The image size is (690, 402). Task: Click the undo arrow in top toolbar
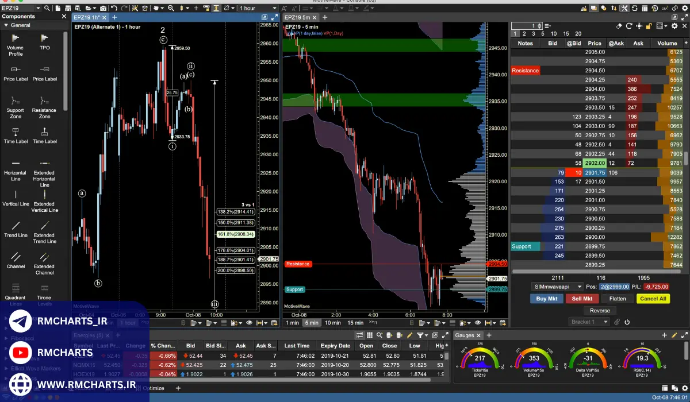[x=114, y=8]
